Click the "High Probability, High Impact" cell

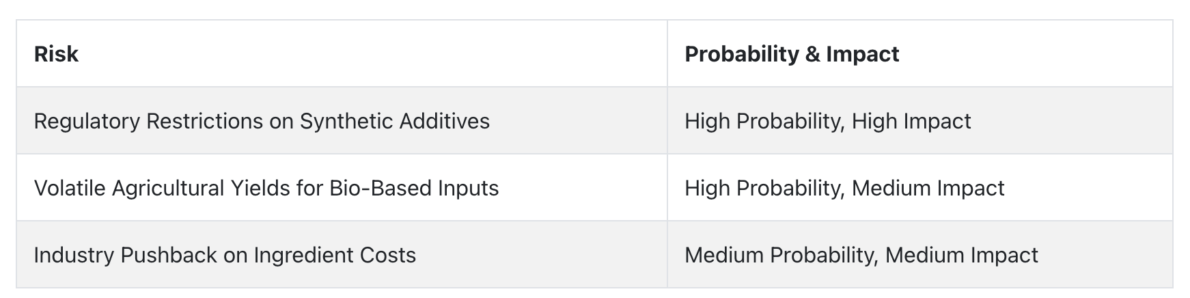(x=919, y=121)
